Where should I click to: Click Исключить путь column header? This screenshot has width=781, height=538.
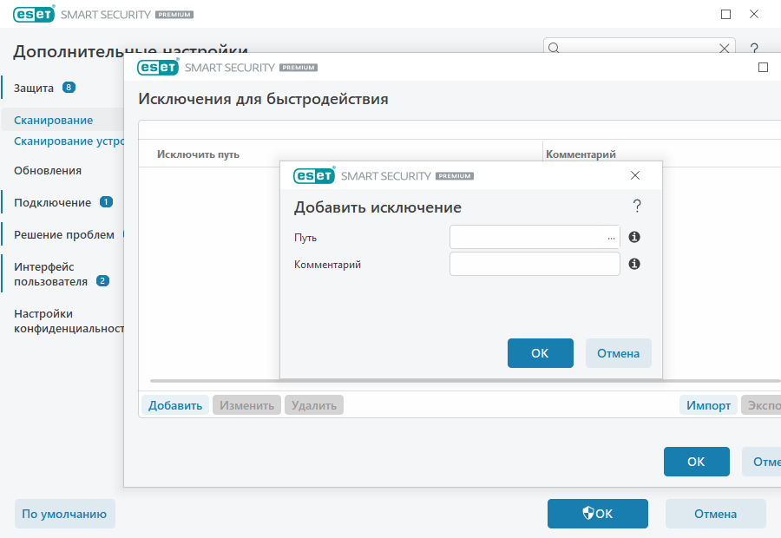click(x=198, y=154)
